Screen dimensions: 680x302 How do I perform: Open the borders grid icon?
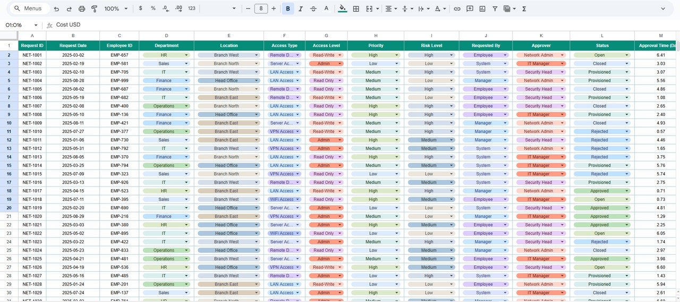(356, 9)
